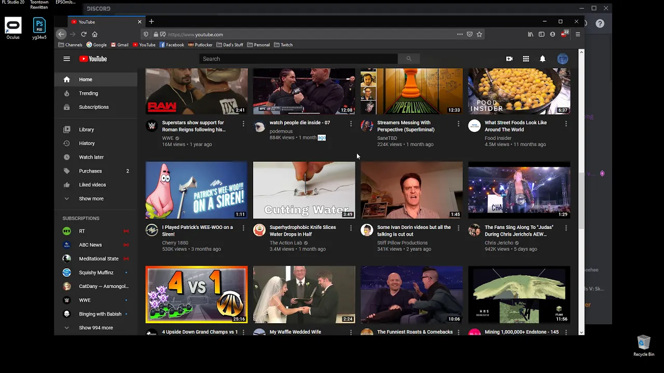Screen dimensions: 664x373
Task: Click the Discord help question mark icon
Action: click(600, 23)
